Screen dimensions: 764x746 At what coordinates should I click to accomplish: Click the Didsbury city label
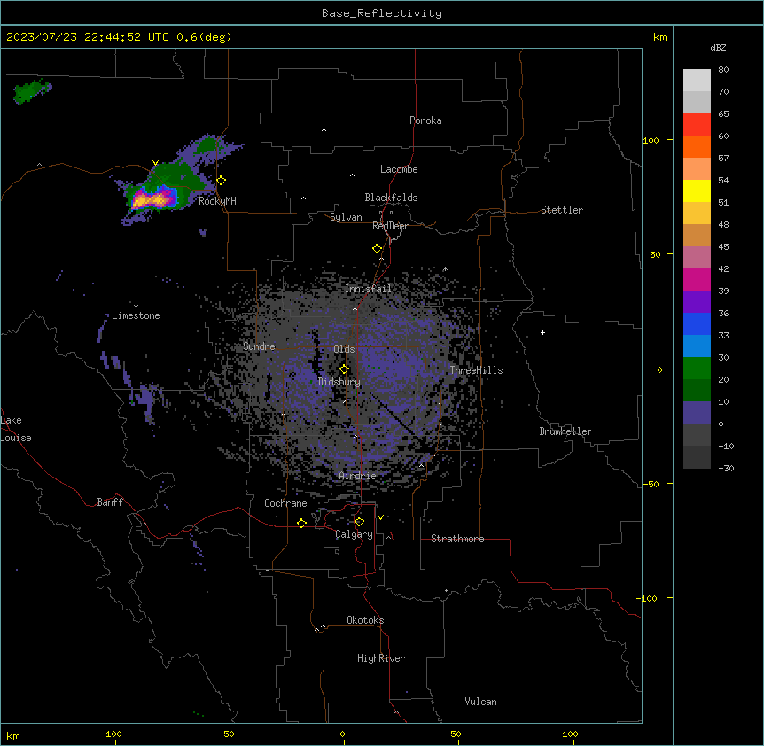[339, 382]
